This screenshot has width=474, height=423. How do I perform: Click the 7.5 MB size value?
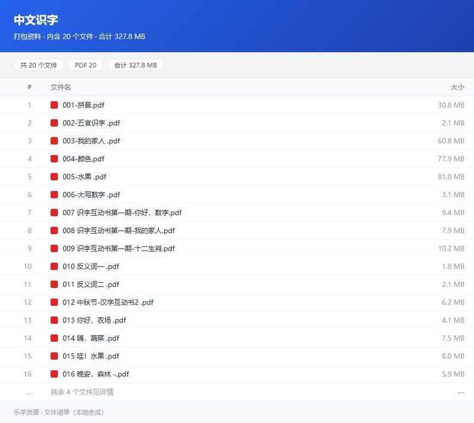453,338
